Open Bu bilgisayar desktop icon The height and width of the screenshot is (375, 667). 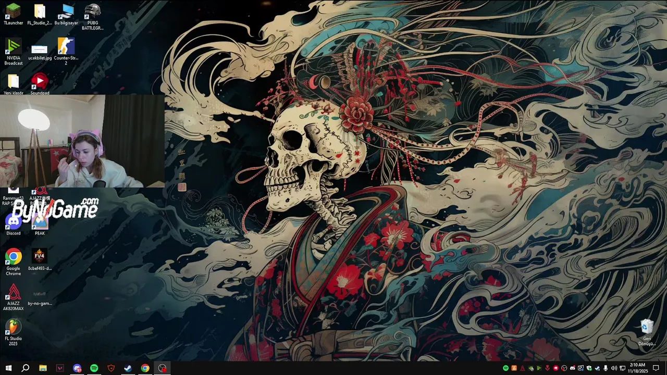(x=66, y=15)
